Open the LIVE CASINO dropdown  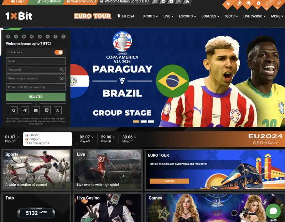(255, 16)
